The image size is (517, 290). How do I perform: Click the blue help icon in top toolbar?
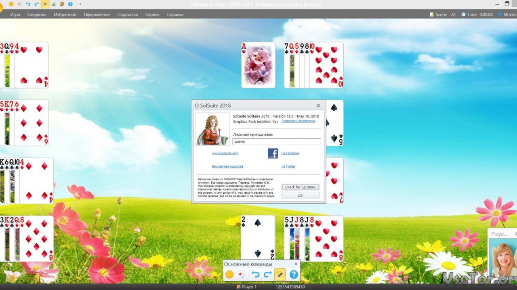coord(70,4)
